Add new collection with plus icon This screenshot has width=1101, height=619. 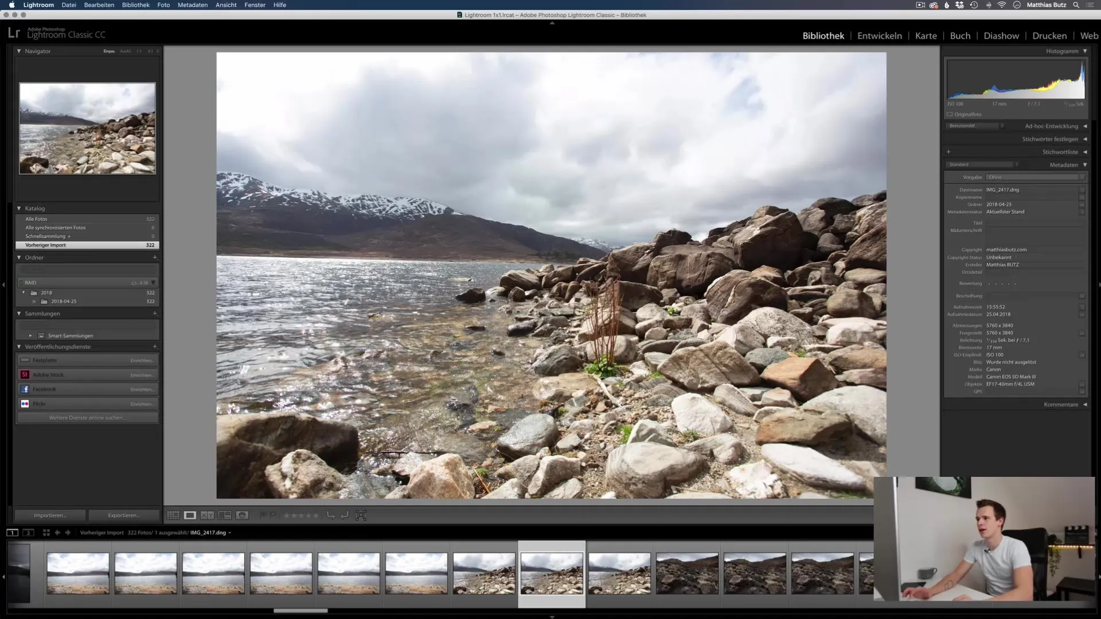point(155,314)
